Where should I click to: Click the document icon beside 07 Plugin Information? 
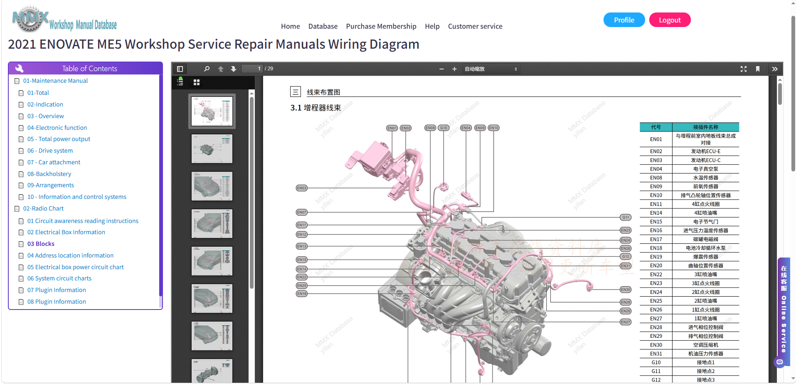pyautogui.click(x=21, y=290)
